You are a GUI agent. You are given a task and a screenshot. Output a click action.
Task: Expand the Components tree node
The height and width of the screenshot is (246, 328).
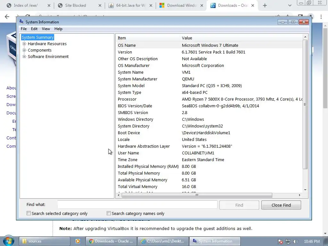pos(24,50)
